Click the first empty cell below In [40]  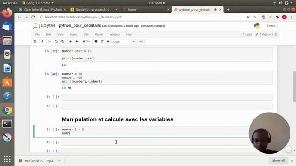166,97
